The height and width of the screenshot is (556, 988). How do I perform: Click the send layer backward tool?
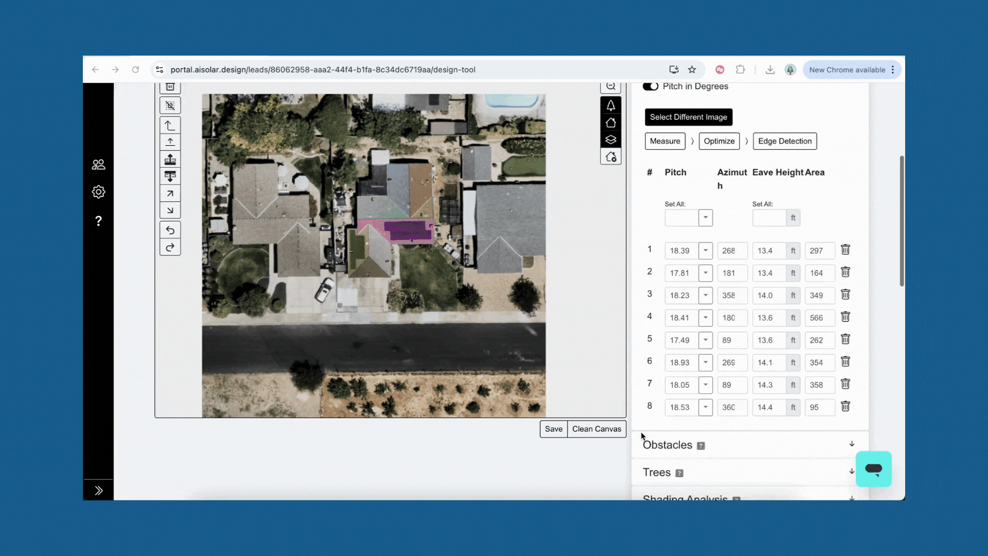click(x=170, y=176)
